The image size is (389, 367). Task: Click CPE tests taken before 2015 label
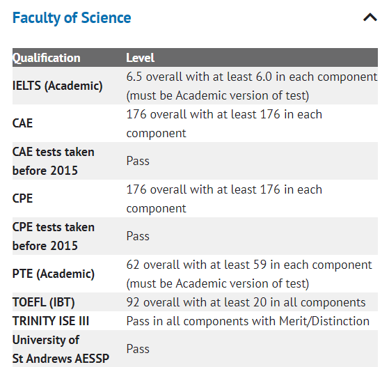(x=54, y=236)
